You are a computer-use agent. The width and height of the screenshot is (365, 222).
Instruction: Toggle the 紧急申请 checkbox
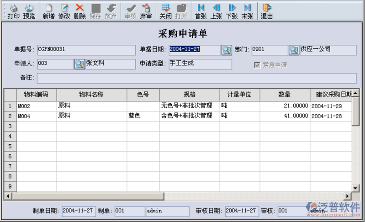pos(257,65)
